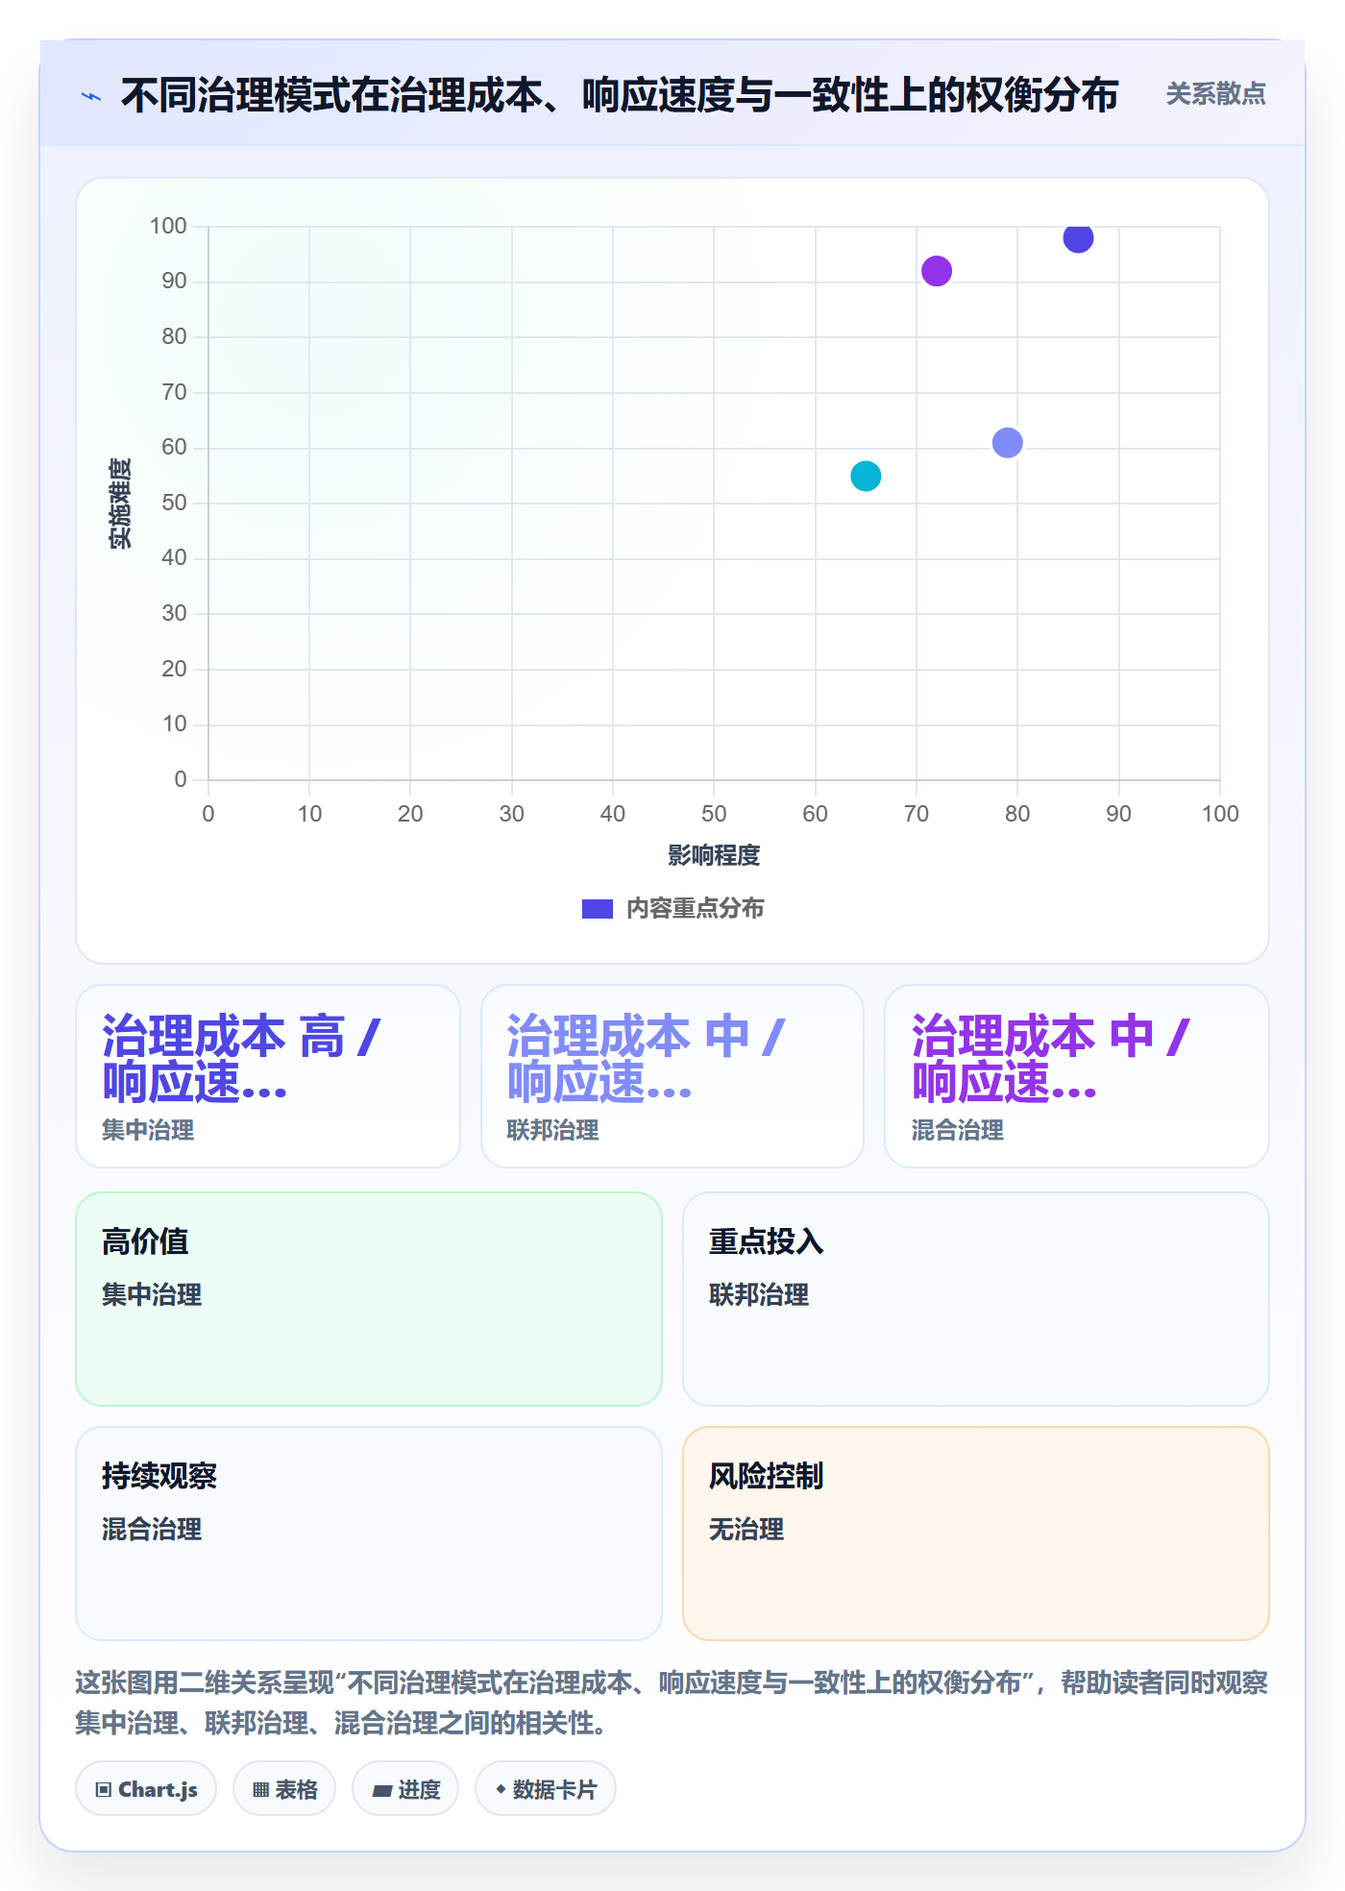This screenshot has width=1345, height=1891.
Task: Open the 混合治理 data card
Action: (1077, 1076)
